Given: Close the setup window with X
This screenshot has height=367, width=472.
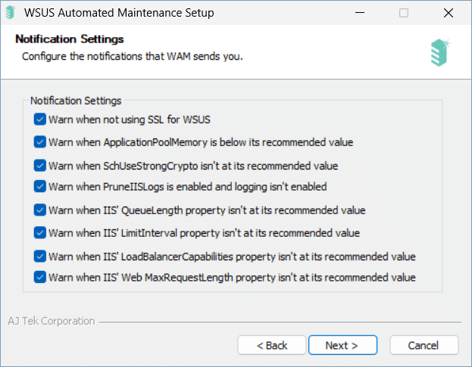Looking at the screenshot, I should tap(449, 13).
